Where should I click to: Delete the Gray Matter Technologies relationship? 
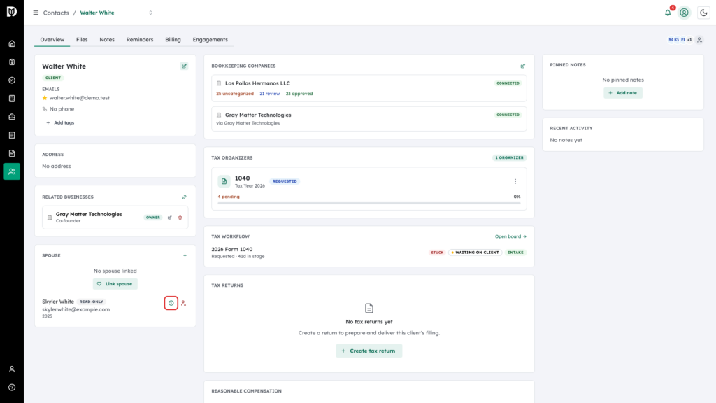180,218
